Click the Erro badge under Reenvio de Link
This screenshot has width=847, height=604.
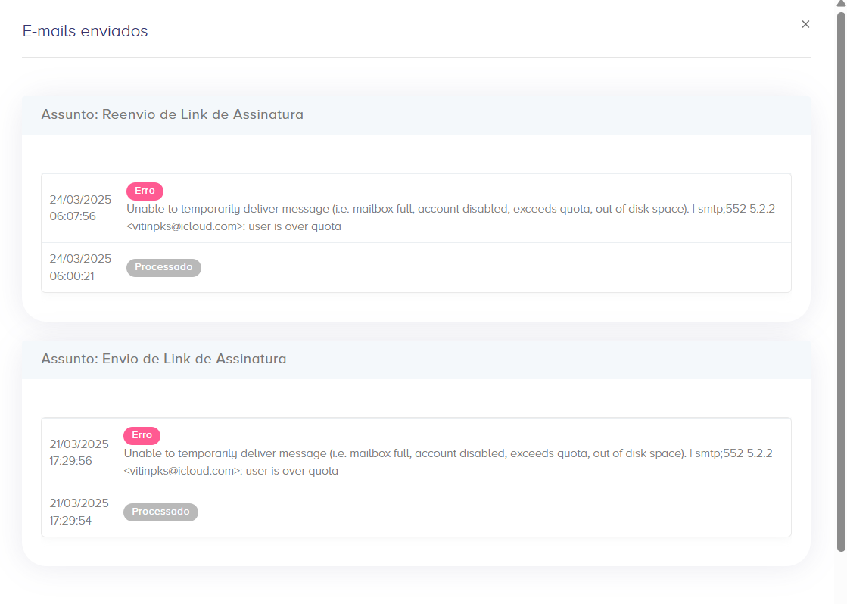(145, 191)
